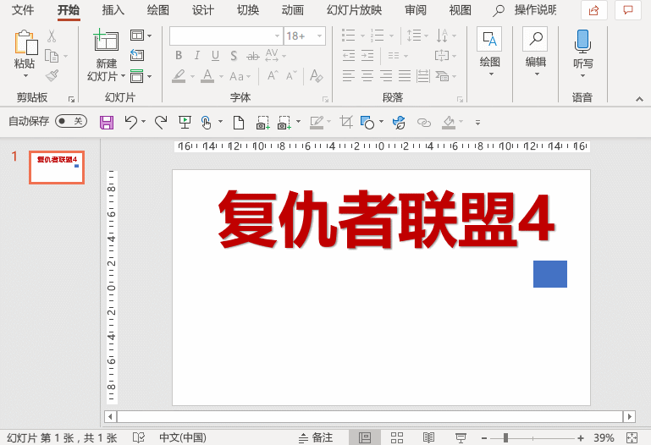Start slideshow from beginning icon

click(185, 123)
